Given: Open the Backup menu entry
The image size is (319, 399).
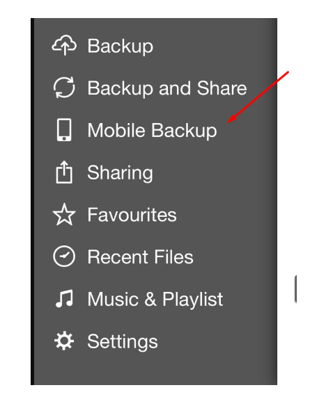Looking at the screenshot, I should 120,47.
